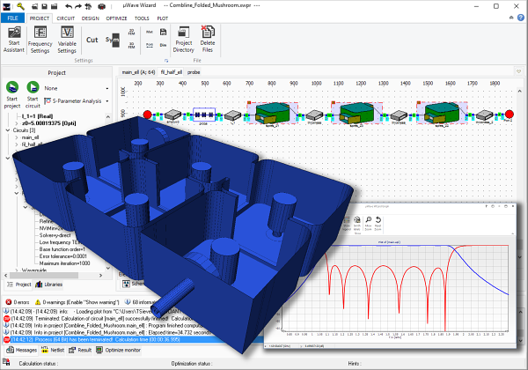Viewport: 528px width, 370px height.
Task: Collapse the Circuits [3] tree node
Action: point(8,129)
